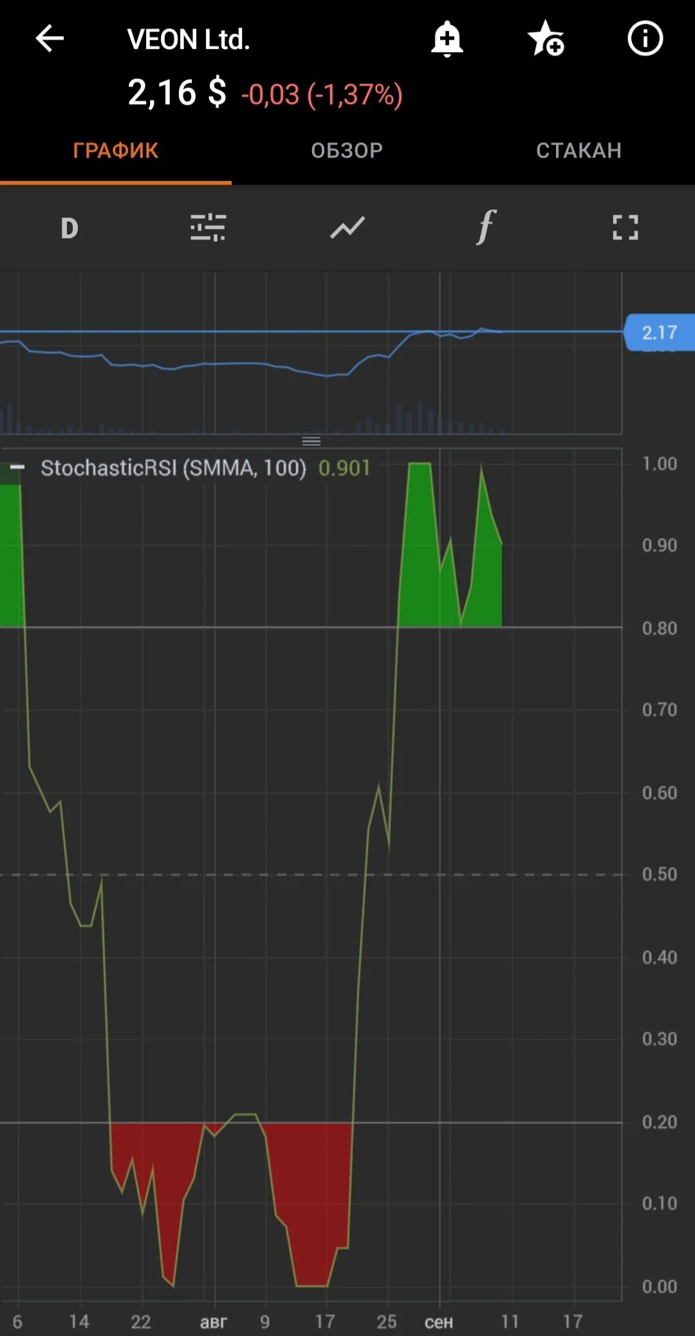Screen dimensions: 695x1336
Task: Open the СТАКАН tab
Action: pyautogui.click(x=579, y=151)
